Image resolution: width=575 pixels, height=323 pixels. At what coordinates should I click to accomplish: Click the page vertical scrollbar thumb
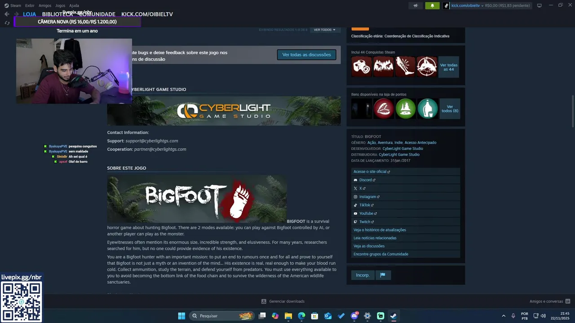coord(572,111)
